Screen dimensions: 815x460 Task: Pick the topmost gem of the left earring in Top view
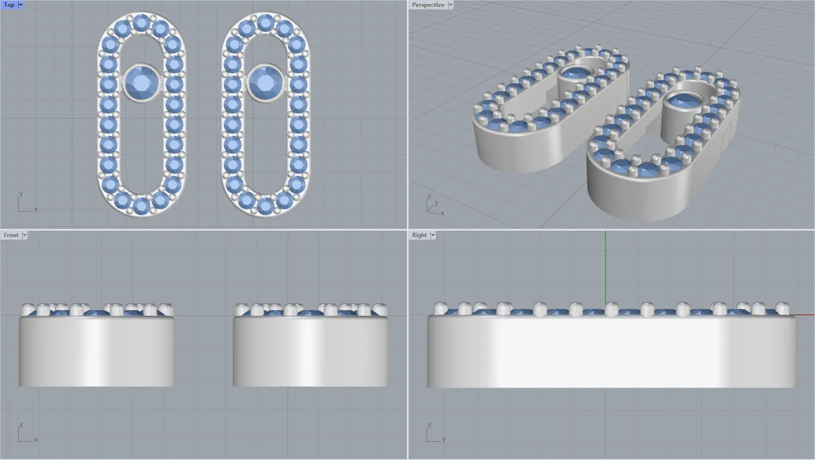coord(142,22)
